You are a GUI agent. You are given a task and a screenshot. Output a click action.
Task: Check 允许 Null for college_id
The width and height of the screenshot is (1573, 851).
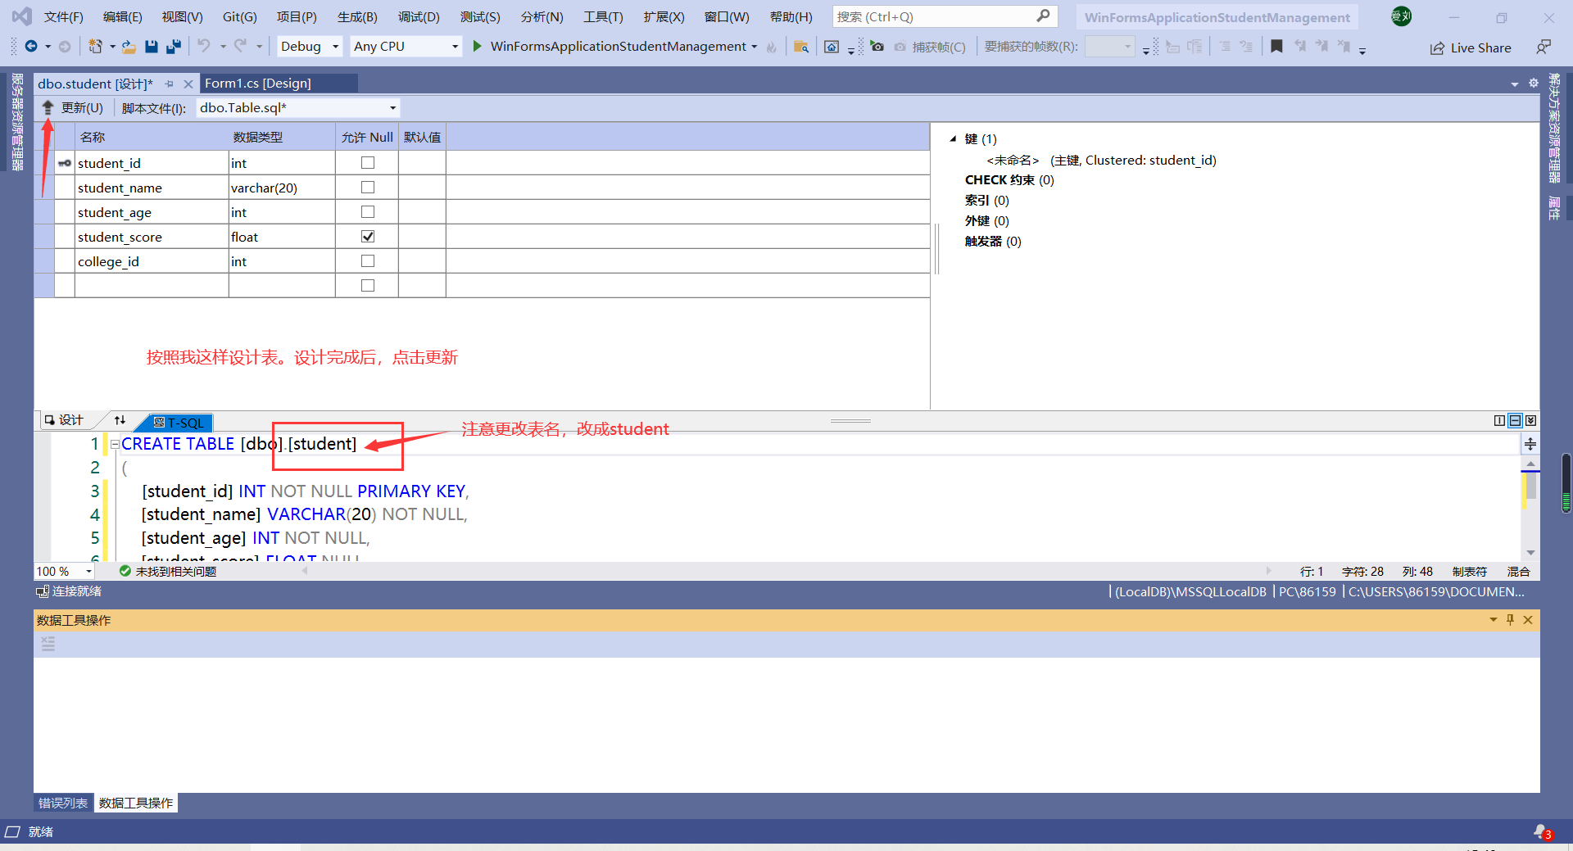pos(367,260)
